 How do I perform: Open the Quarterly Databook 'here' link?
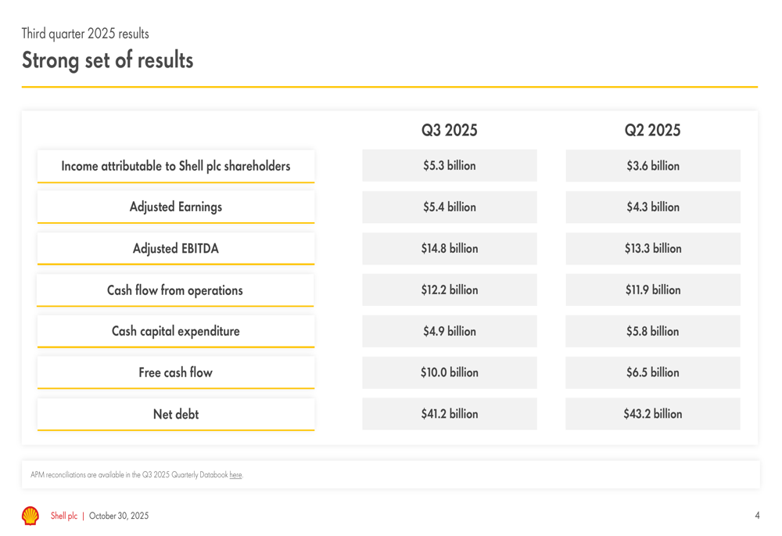click(235, 475)
